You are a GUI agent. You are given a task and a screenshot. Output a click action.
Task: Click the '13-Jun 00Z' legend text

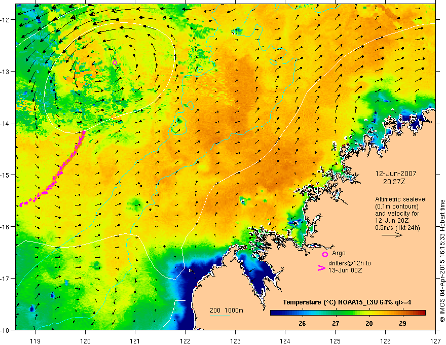pyautogui.click(x=345, y=270)
